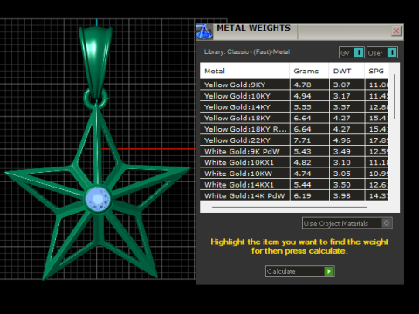Click the horizontal scrollbar under metal list
This screenshot has height=314, width=419.
(x=290, y=208)
